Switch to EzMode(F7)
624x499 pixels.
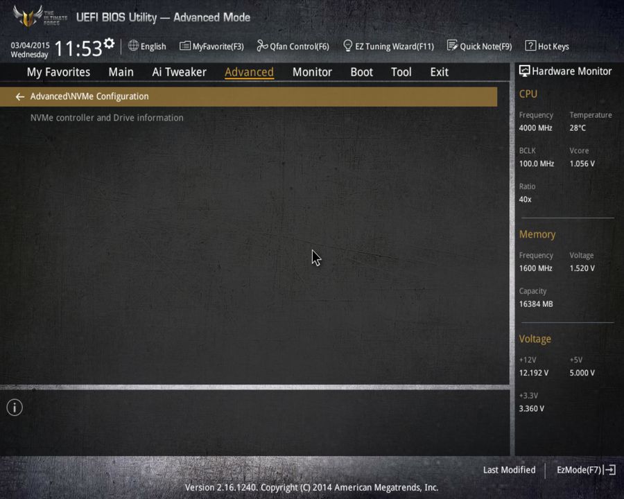(x=579, y=470)
